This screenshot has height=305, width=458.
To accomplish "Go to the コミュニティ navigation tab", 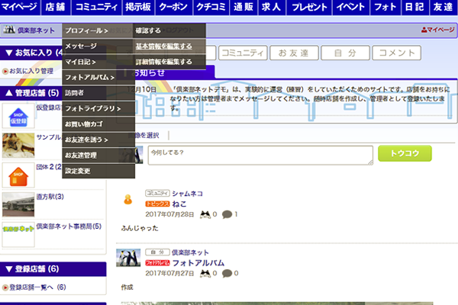I will pos(96,7).
